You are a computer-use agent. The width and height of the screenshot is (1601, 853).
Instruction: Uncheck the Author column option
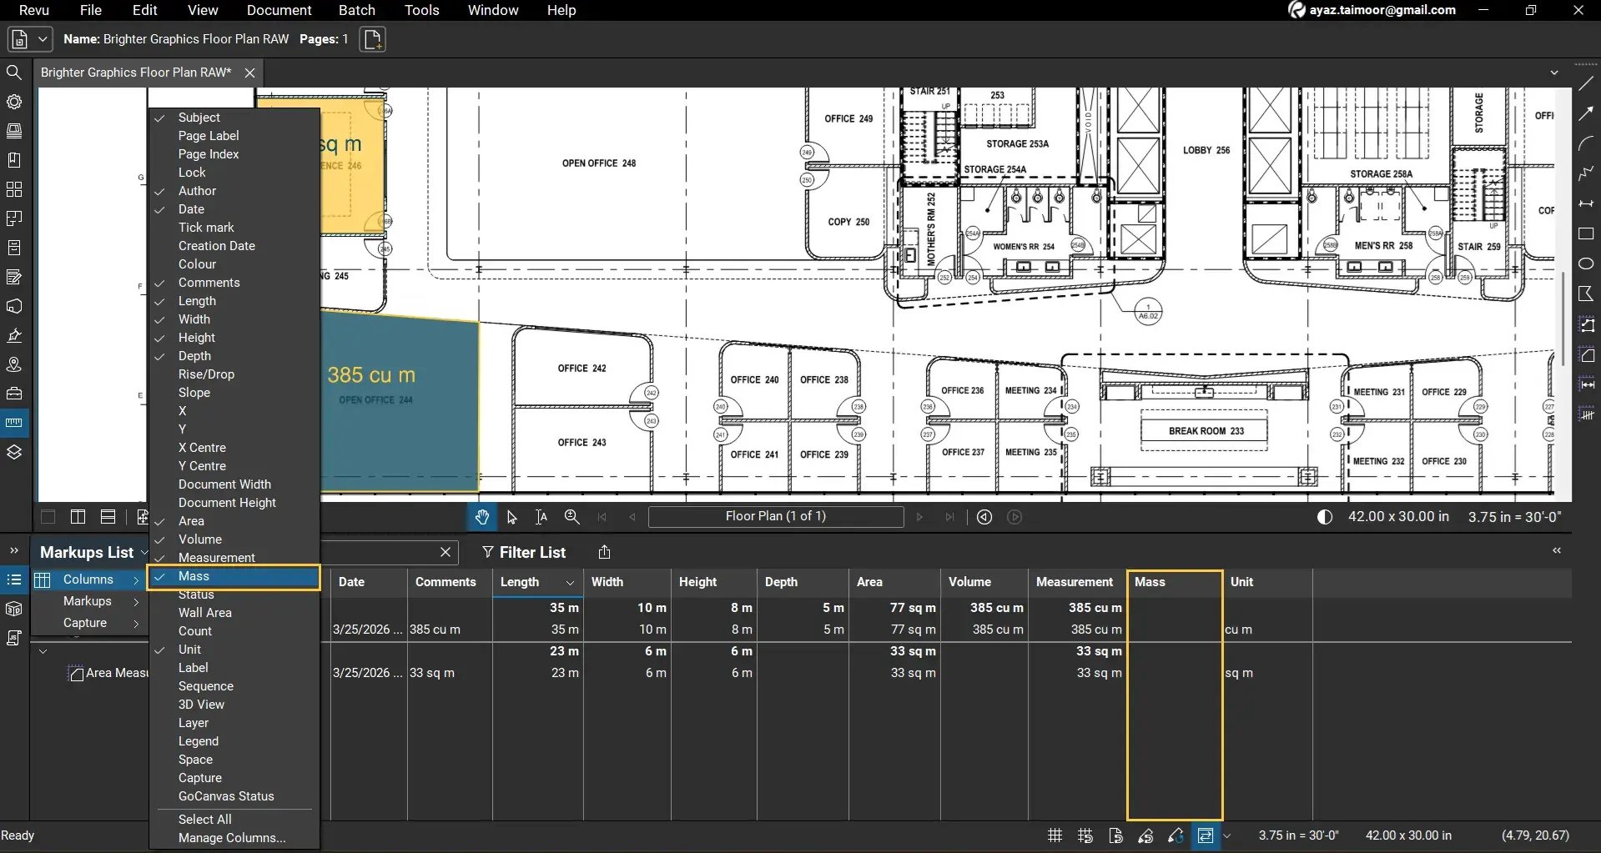[198, 190]
